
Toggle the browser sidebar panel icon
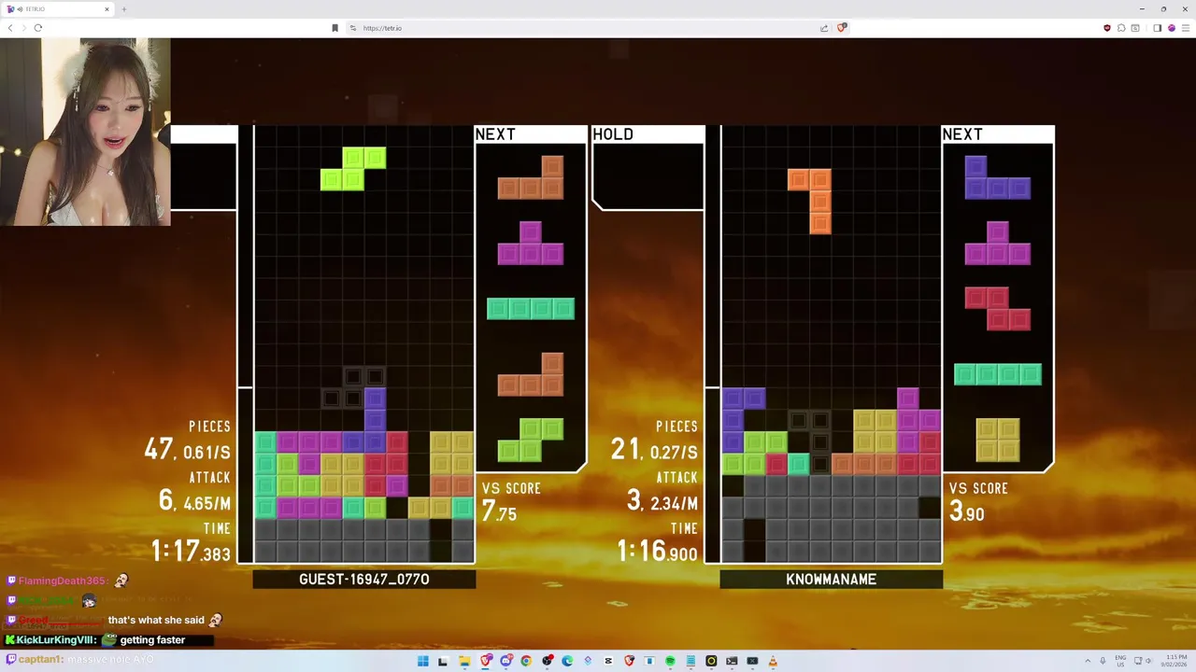(x=1157, y=28)
